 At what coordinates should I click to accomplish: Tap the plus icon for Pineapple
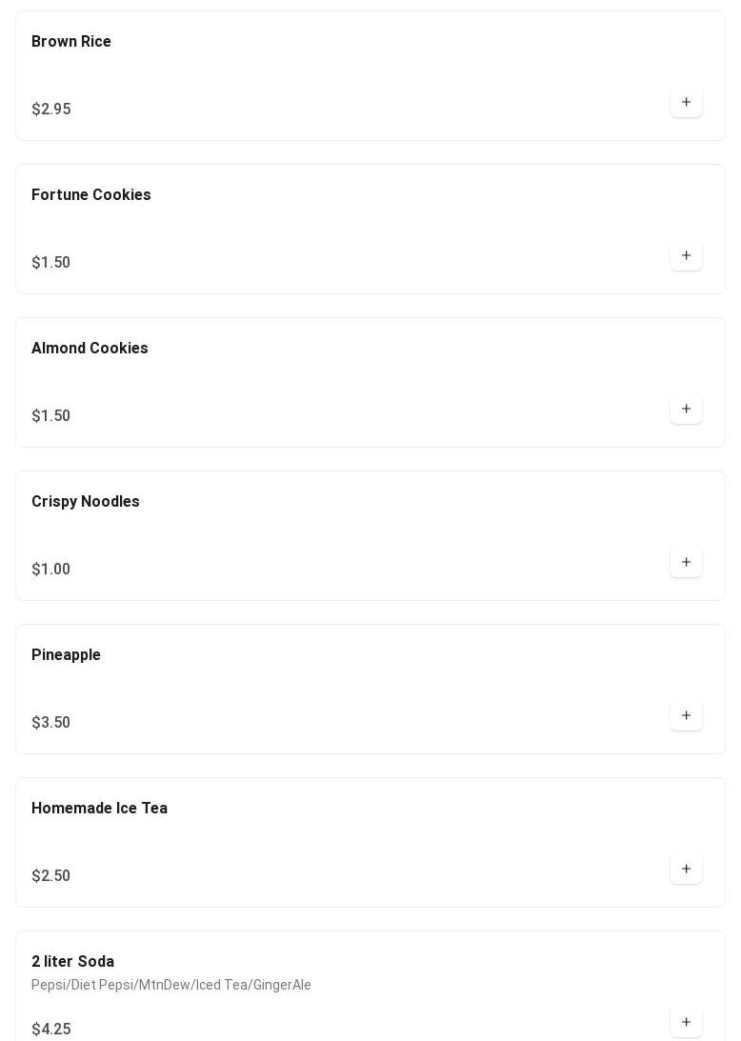[686, 715]
